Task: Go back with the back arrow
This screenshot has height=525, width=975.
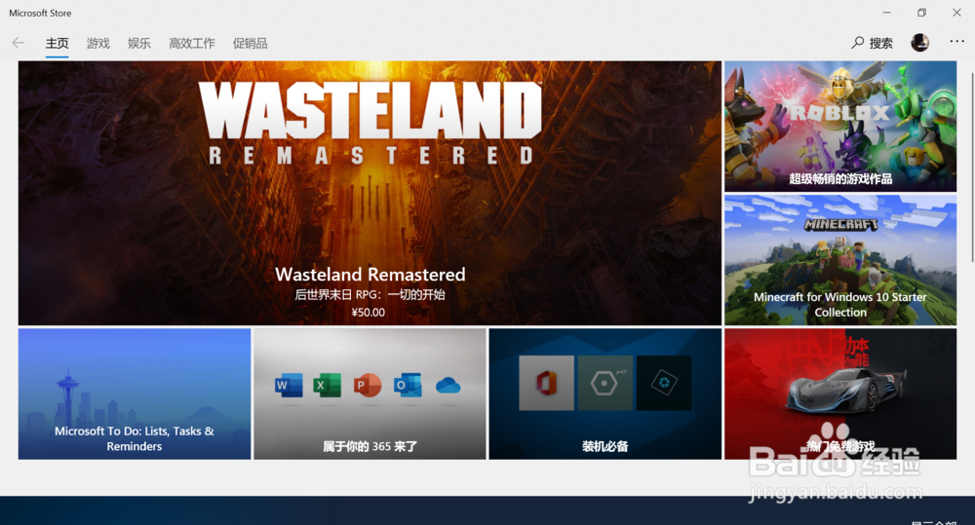Action: tap(18, 43)
